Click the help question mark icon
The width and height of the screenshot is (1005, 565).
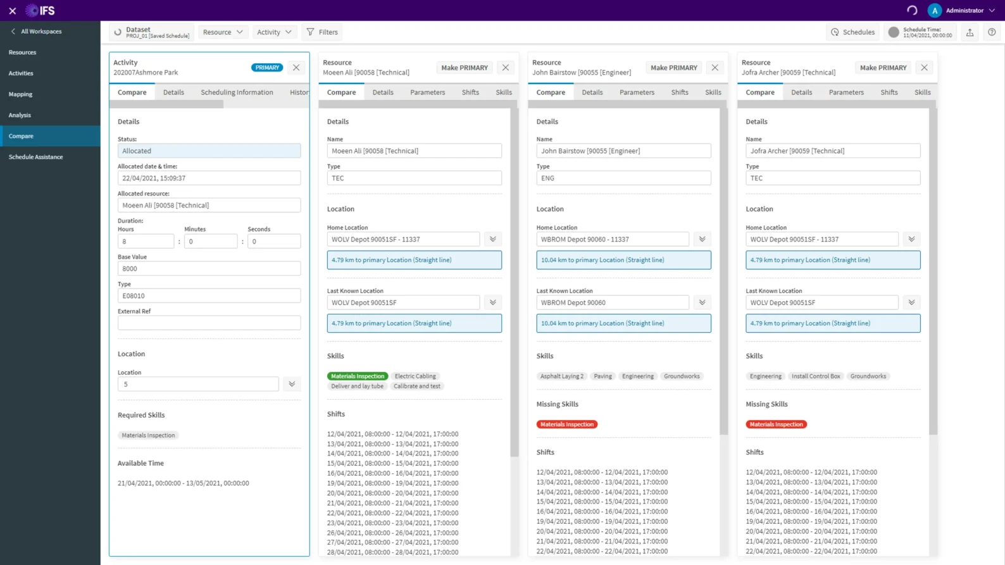(x=992, y=32)
